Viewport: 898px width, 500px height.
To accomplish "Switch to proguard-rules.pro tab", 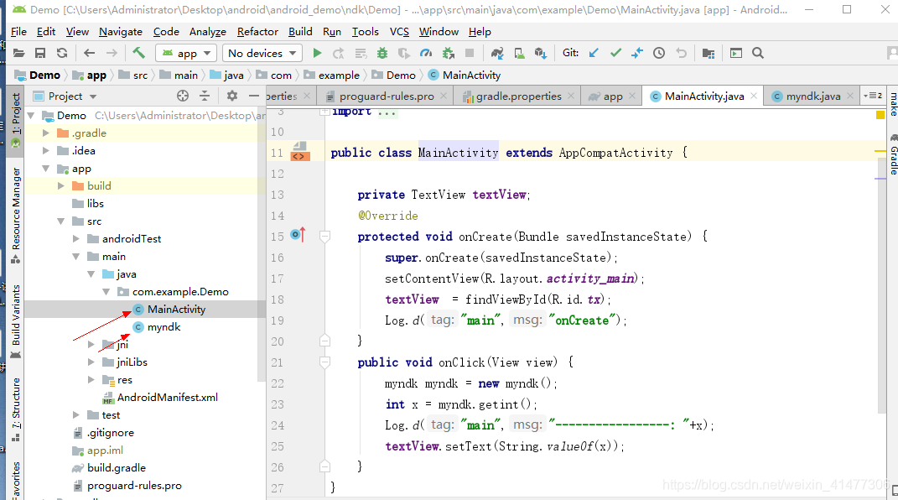I will [x=387, y=96].
